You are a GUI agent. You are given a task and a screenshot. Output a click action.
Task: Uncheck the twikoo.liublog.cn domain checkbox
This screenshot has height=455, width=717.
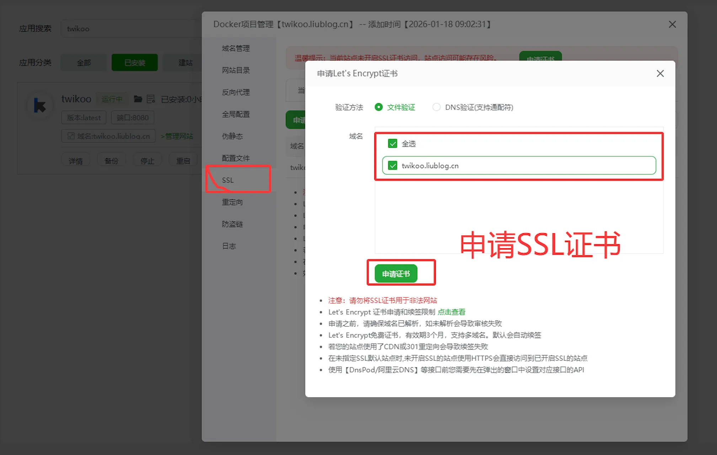(x=392, y=166)
